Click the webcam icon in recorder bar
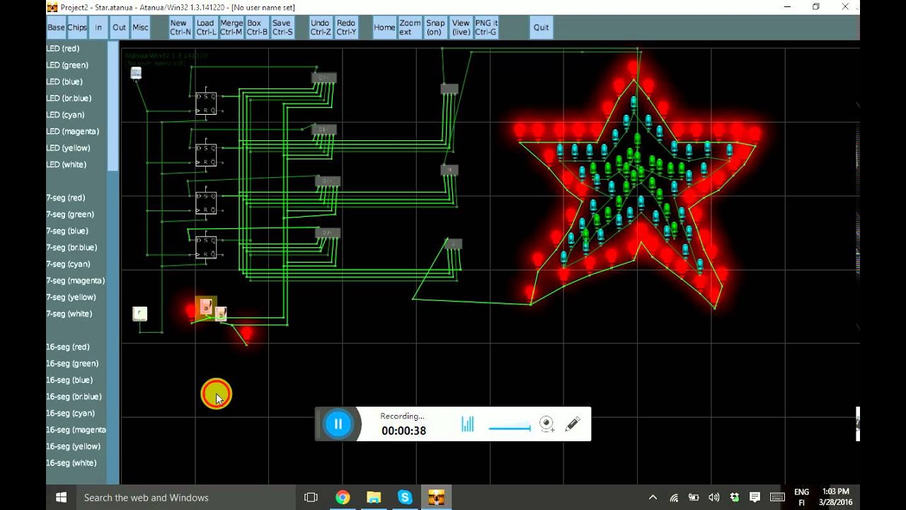This screenshot has width=906, height=510. click(x=546, y=424)
